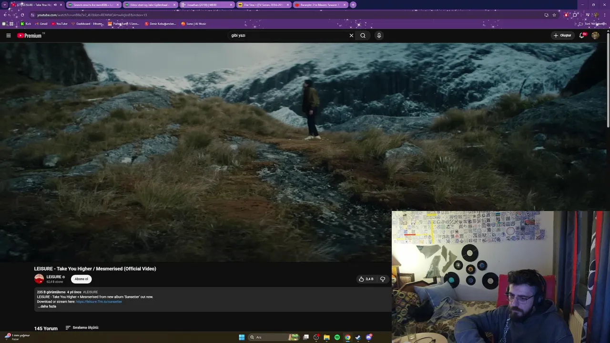Open the Gmail bookmark
The height and width of the screenshot is (343, 610).
point(41,24)
